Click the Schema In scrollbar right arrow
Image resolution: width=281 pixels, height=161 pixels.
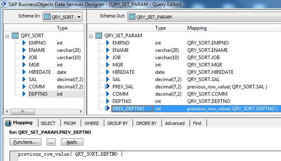81,112
